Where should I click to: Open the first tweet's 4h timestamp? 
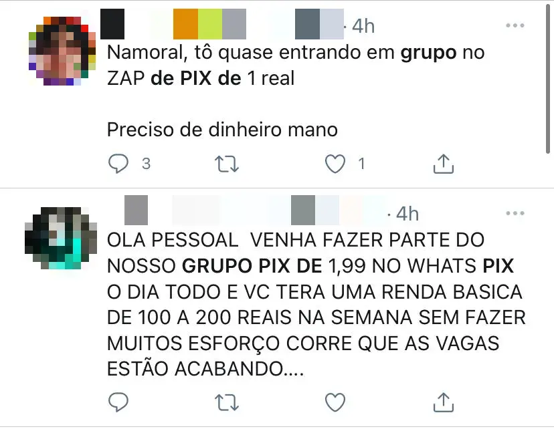[x=363, y=26]
